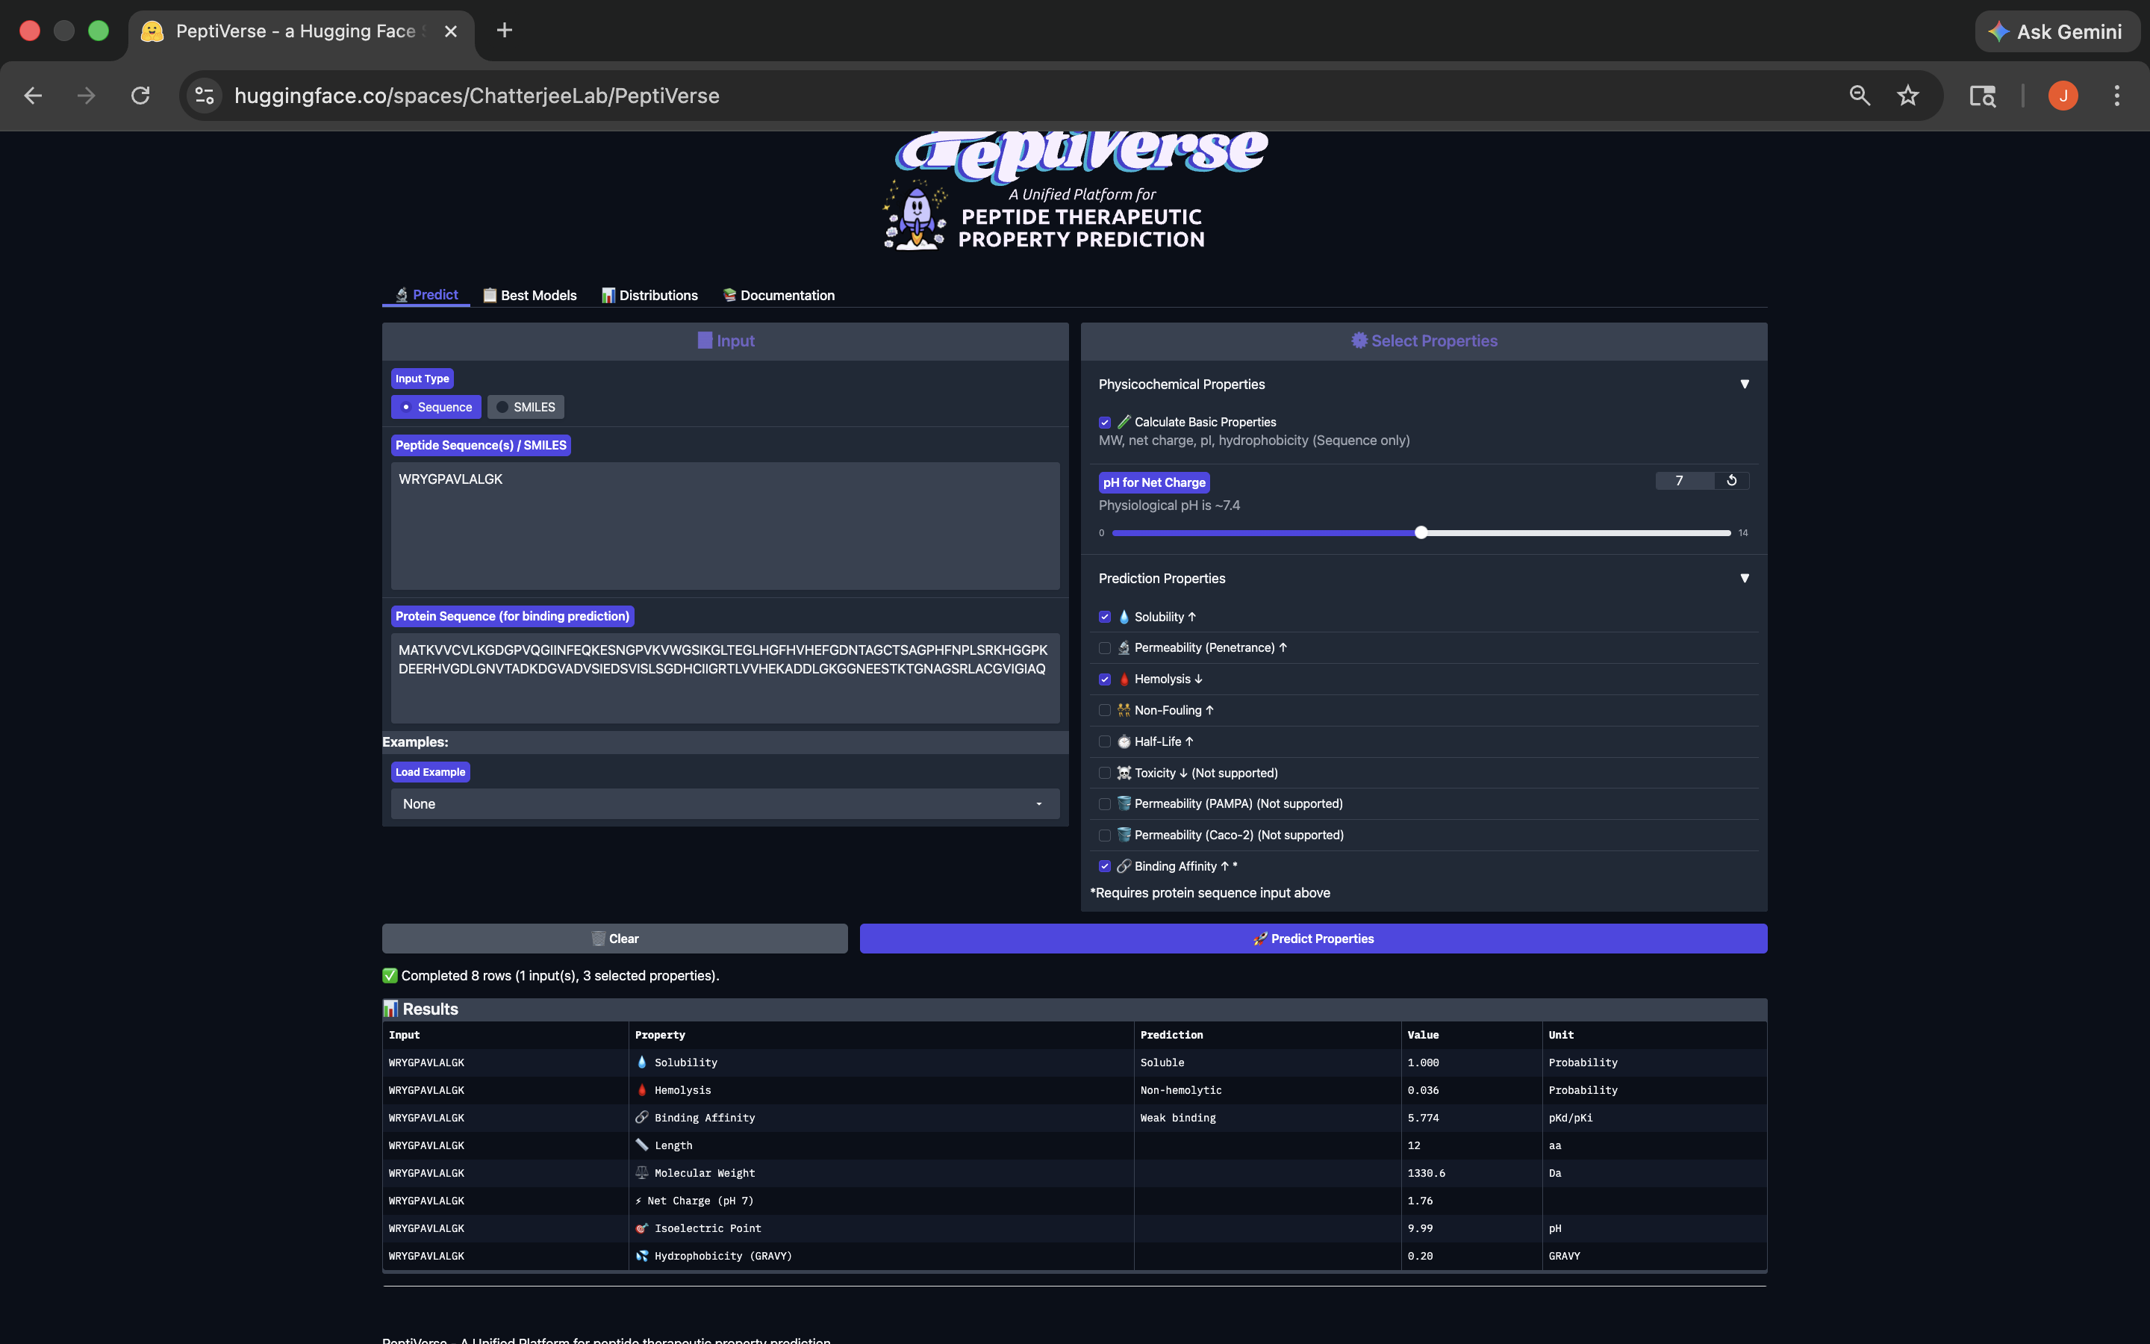2150x1344 pixels.
Task: Click the 'pKd/pKi' unit cell
Action: 1571,1117
